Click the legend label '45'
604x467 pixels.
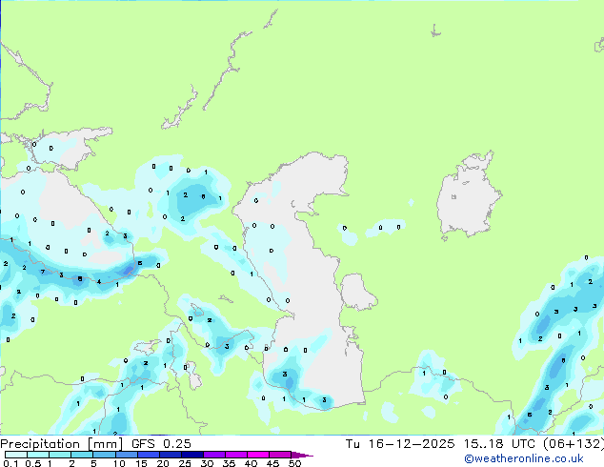(272, 463)
